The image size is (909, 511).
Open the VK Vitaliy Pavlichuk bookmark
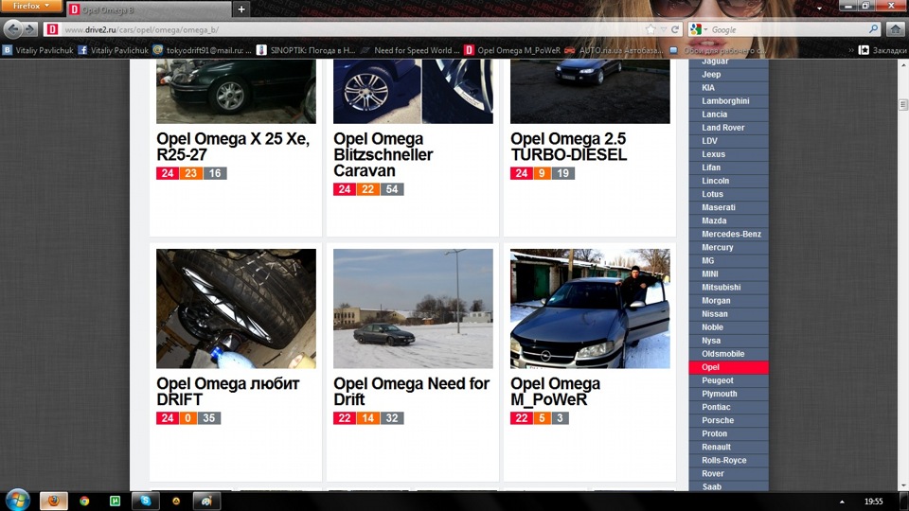(x=38, y=50)
